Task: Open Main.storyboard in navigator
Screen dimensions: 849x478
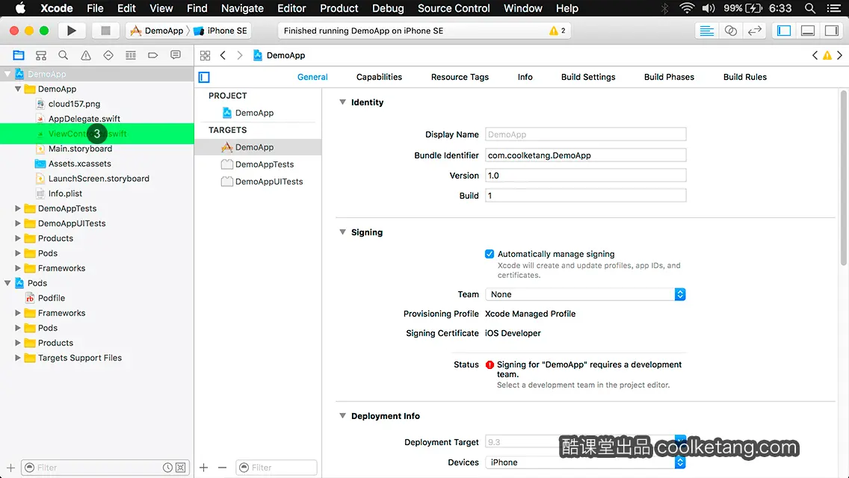Action: pos(80,149)
